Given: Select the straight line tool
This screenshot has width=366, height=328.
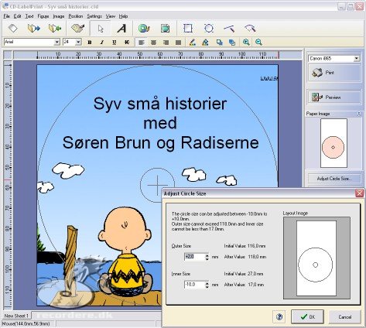Looking at the screenshot, I should click(229, 28).
